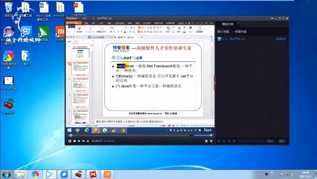Move playlist item to top icon
Image resolution: width=317 pixels, height=179 pixels.
(x=219, y=141)
